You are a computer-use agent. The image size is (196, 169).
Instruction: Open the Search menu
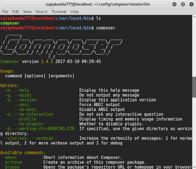click(x=42, y=12)
